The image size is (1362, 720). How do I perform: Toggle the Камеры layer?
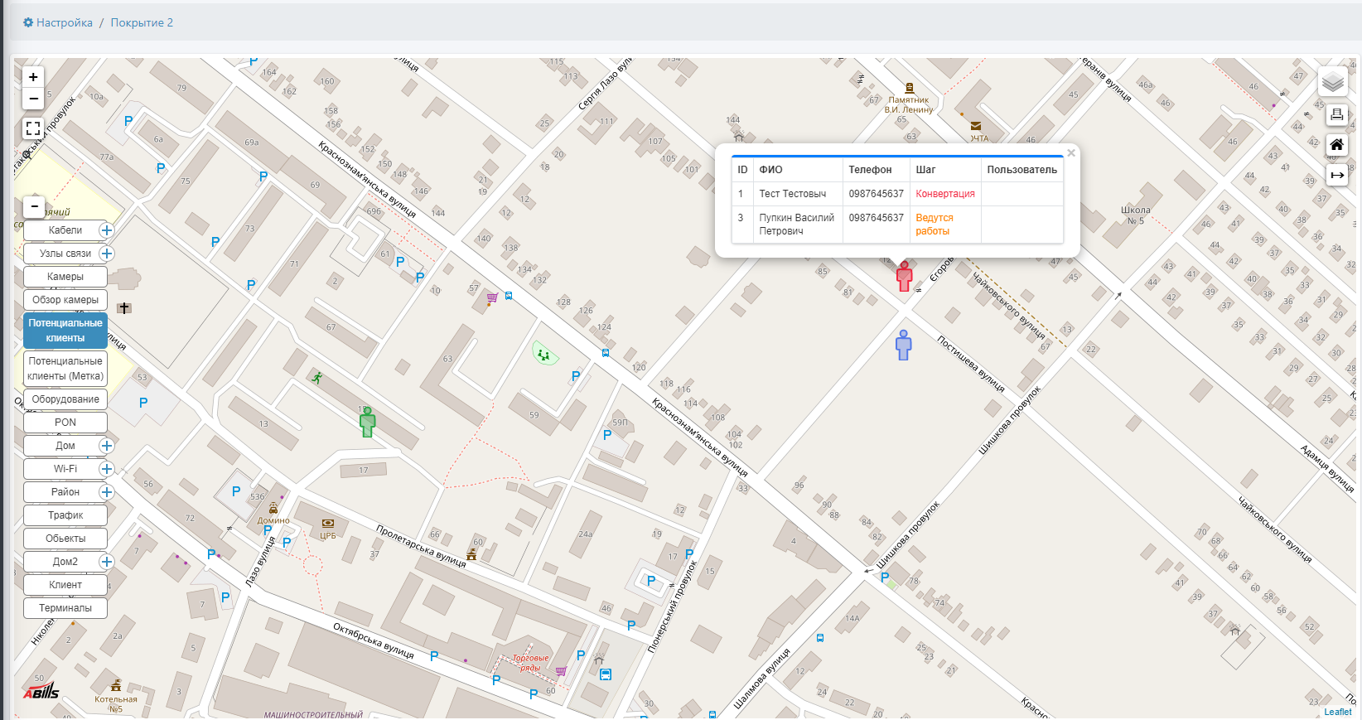[65, 277]
